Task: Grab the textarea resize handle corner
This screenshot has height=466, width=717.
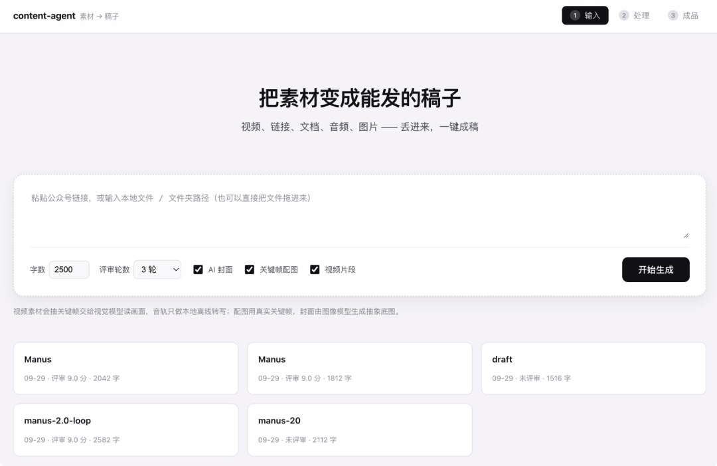Action: 686,236
